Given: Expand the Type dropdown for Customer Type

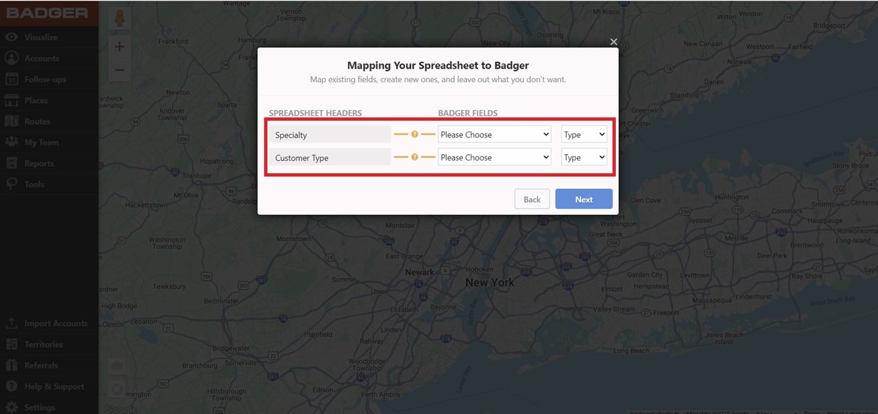Looking at the screenshot, I should (x=584, y=157).
